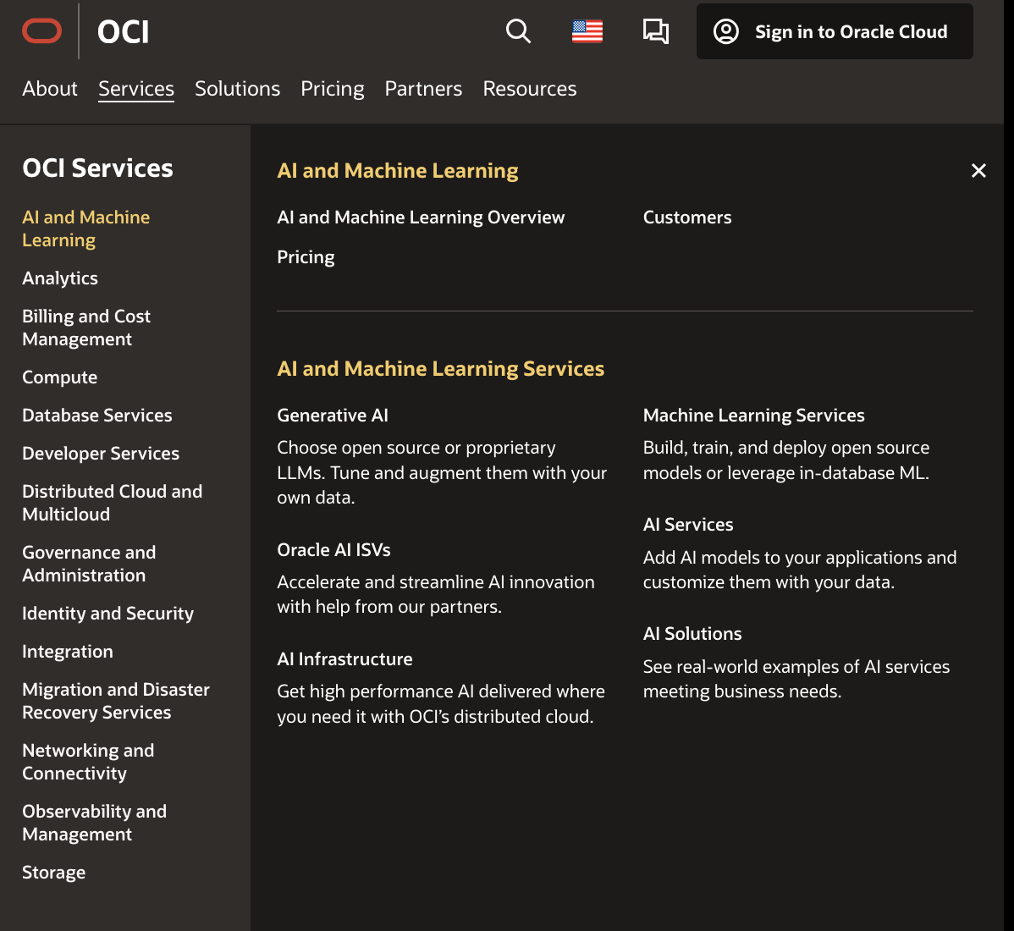Select Database Services category
1014x931 pixels.
(x=97, y=415)
